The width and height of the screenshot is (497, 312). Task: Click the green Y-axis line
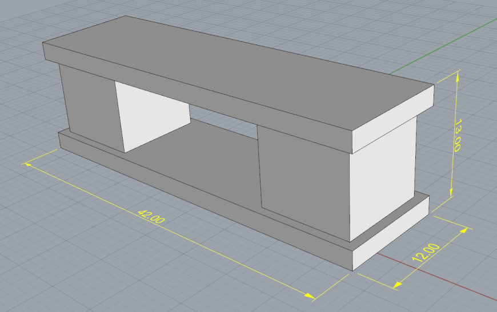(444, 46)
